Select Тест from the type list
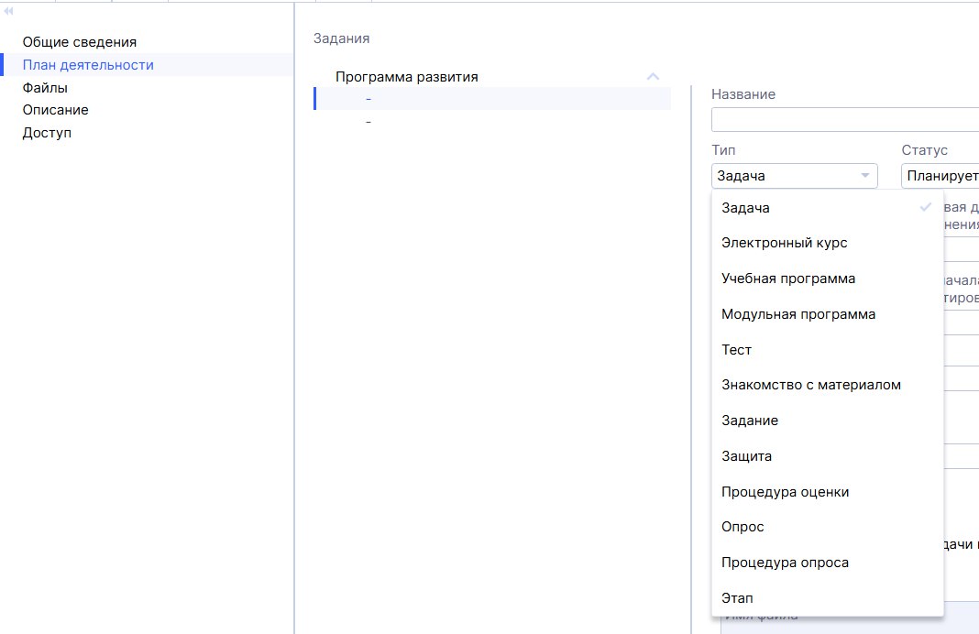The image size is (979, 634). 736,350
